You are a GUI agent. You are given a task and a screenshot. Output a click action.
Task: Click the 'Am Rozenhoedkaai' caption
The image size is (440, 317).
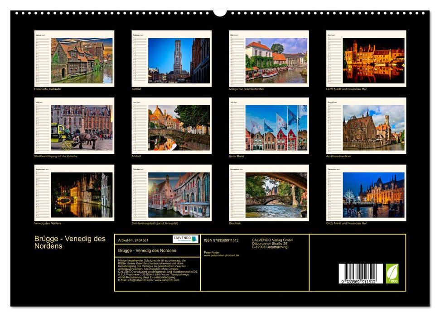point(338,156)
